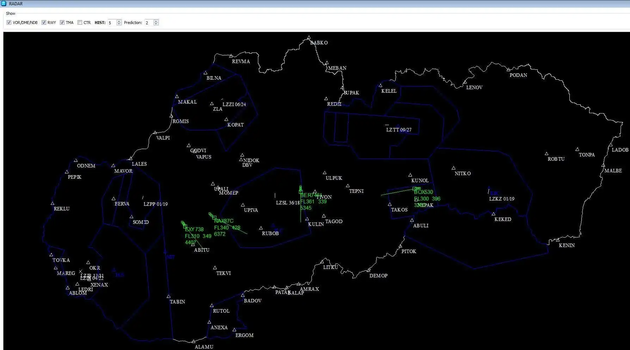
Task: Select the REKLU waypoint triangle
Action: pos(52,203)
